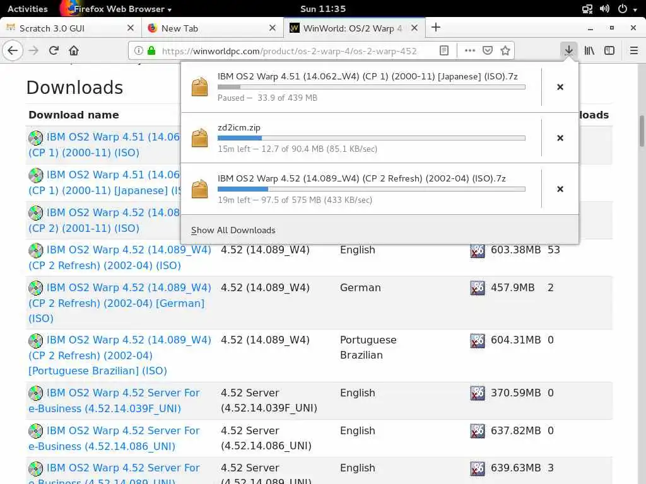Close the New Tab tab
This screenshot has height=484, width=646.
coord(273,28)
